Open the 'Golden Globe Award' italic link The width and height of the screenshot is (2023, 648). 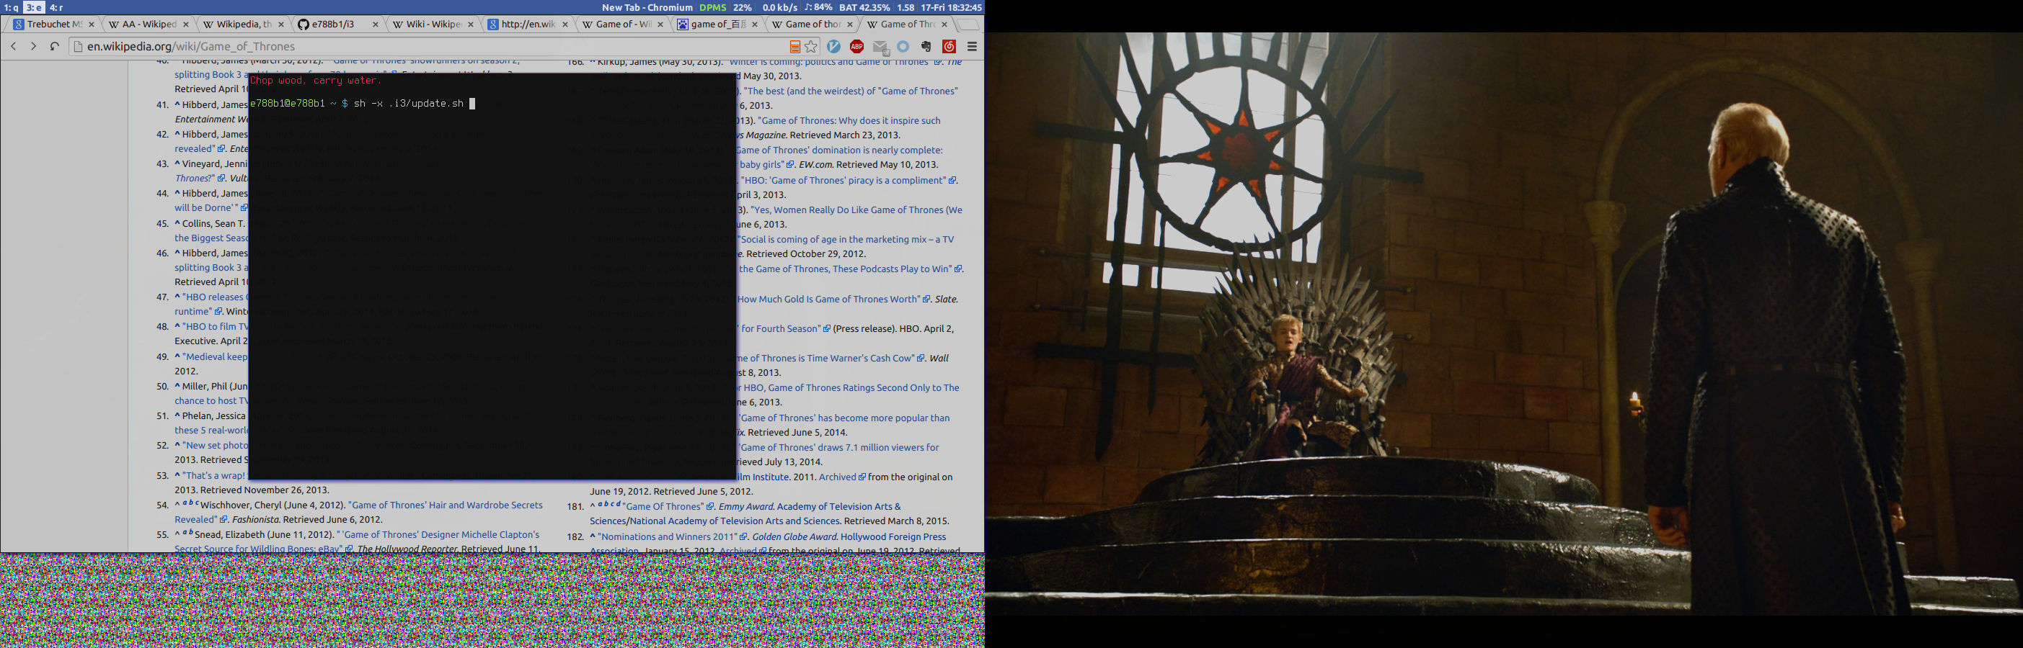(x=794, y=537)
